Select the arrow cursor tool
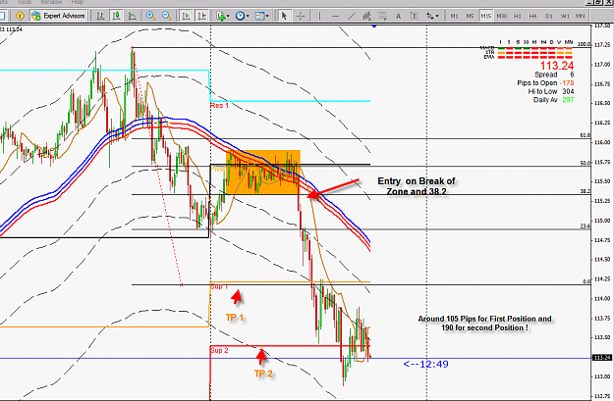The image size is (614, 401). point(284,16)
